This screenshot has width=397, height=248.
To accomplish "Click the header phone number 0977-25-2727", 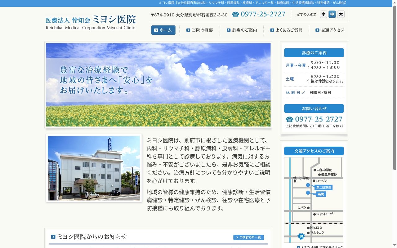I will tap(263, 14).
